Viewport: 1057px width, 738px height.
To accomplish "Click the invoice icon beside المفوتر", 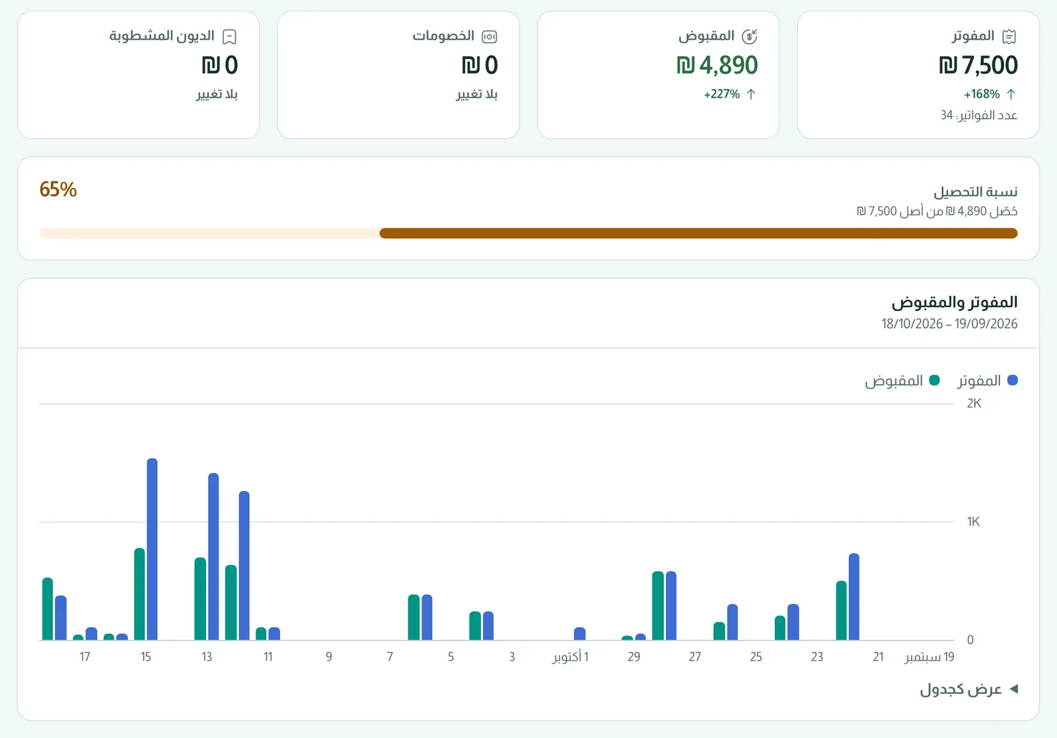I will pos(1009,36).
